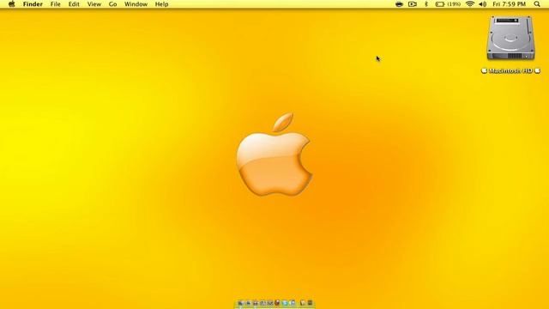The width and height of the screenshot is (549, 309).
Task: Open the Edit menu
Action: (x=74, y=4)
